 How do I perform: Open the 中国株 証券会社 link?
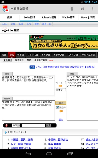[58, 140]
